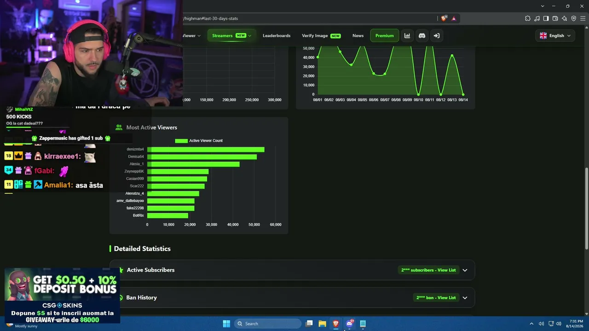Open the browser extensions puzzle icon

pos(528,18)
